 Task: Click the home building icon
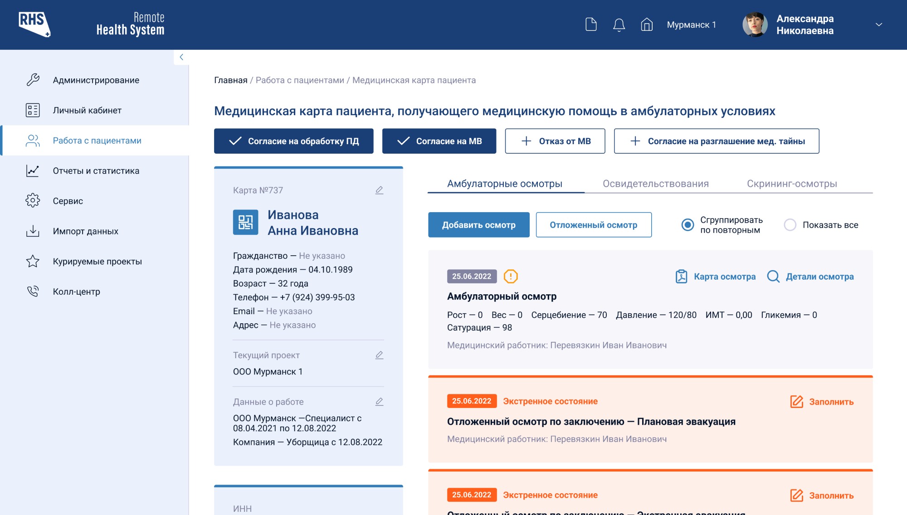point(647,24)
